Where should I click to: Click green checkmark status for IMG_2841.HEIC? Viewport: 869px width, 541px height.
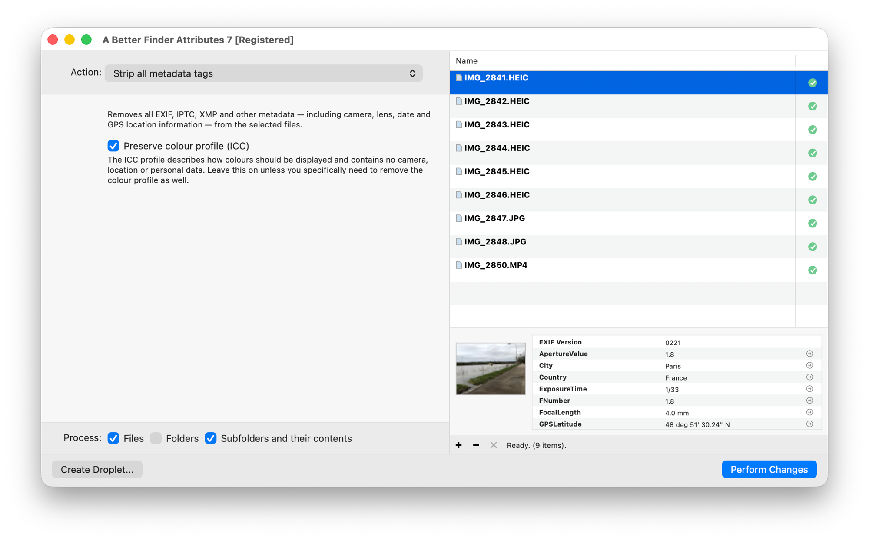click(x=813, y=83)
